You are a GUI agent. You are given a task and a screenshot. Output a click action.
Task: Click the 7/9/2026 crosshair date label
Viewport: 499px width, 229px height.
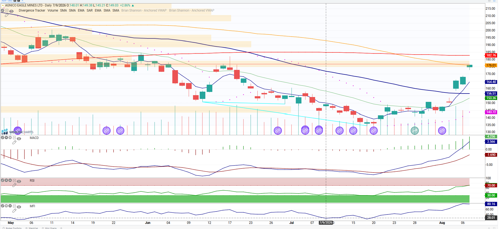click(326, 223)
